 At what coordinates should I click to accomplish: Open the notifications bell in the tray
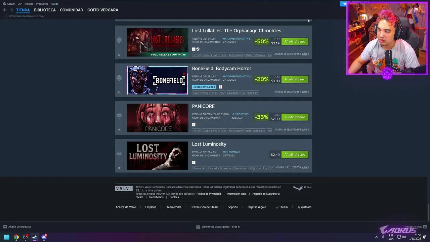(424, 237)
